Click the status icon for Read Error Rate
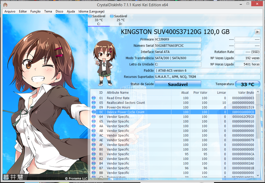The height and width of the screenshot is (183, 265). [x=94, y=98]
